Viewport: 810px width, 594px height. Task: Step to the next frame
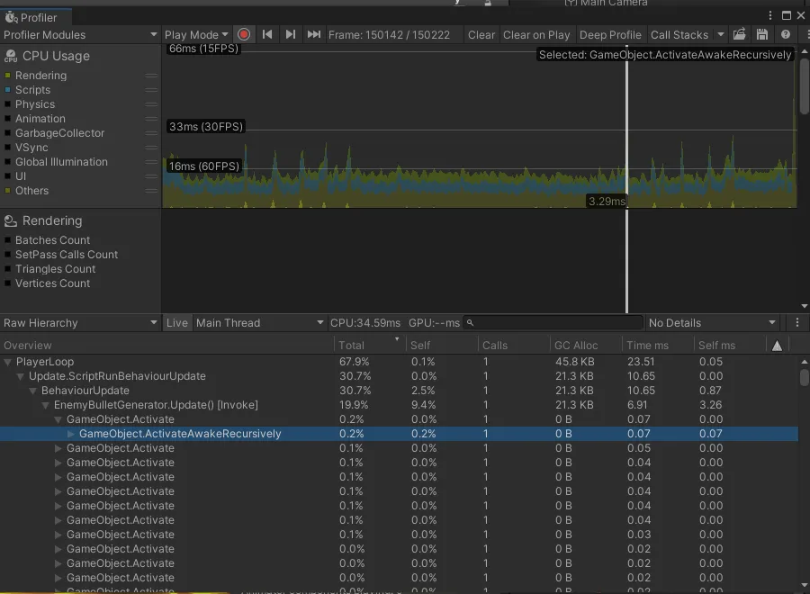pos(290,34)
